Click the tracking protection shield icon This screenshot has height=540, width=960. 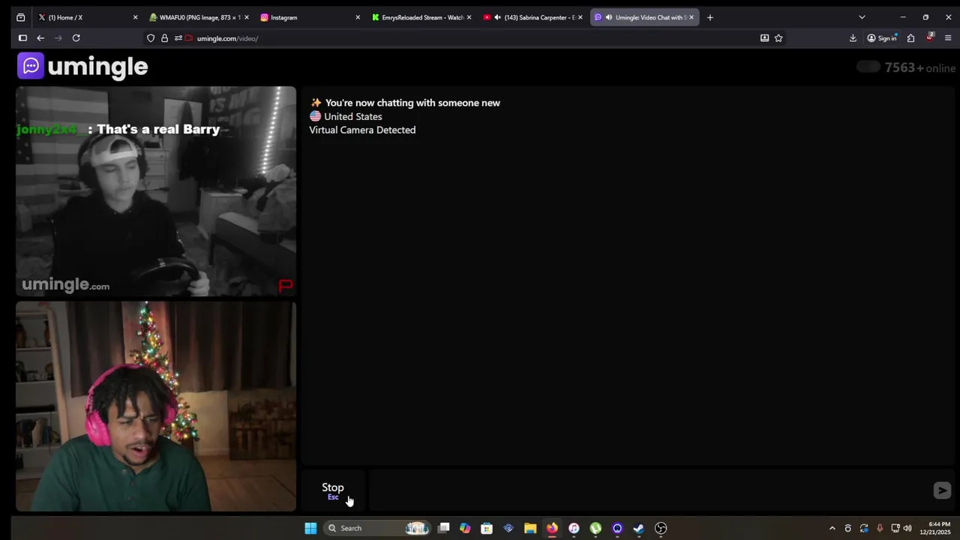coord(151,38)
